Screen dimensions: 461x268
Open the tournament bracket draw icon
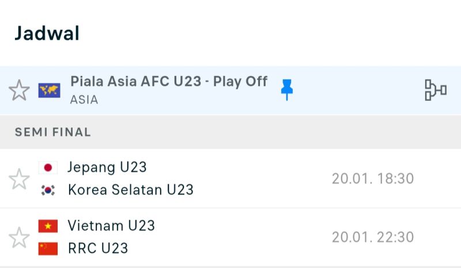coord(435,90)
